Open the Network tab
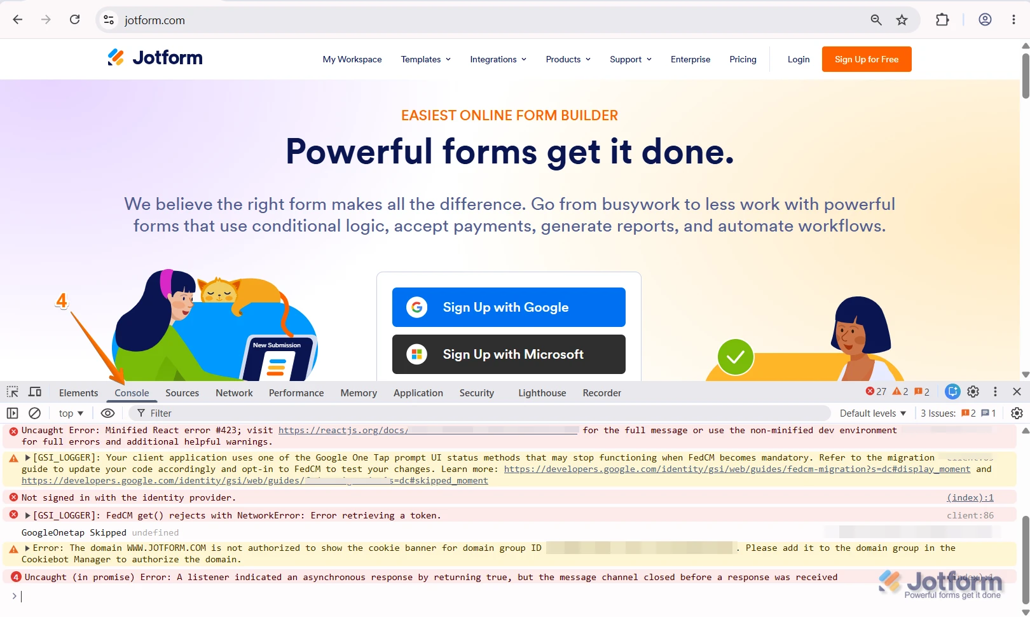 pyautogui.click(x=234, y=393)
